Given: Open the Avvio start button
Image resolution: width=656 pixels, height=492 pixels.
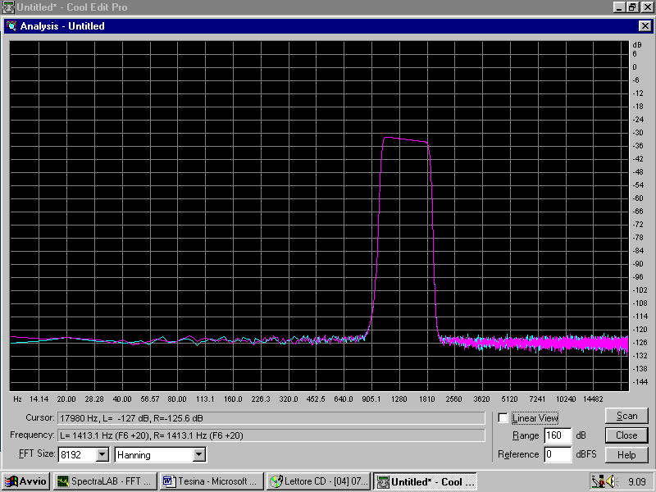Looking at the screenshot, I should (26, 481).
